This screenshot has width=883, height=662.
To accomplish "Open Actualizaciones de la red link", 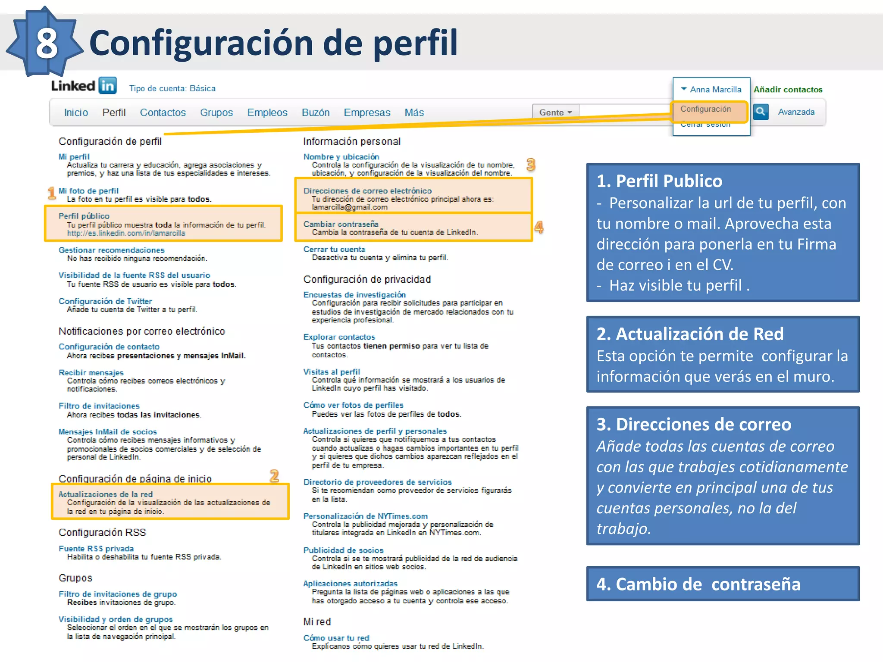I will click(106, 494).
